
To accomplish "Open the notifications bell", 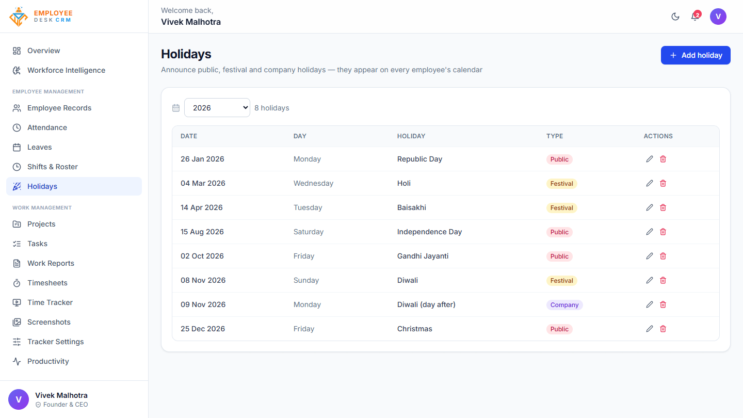I will [x=695, y=17].
